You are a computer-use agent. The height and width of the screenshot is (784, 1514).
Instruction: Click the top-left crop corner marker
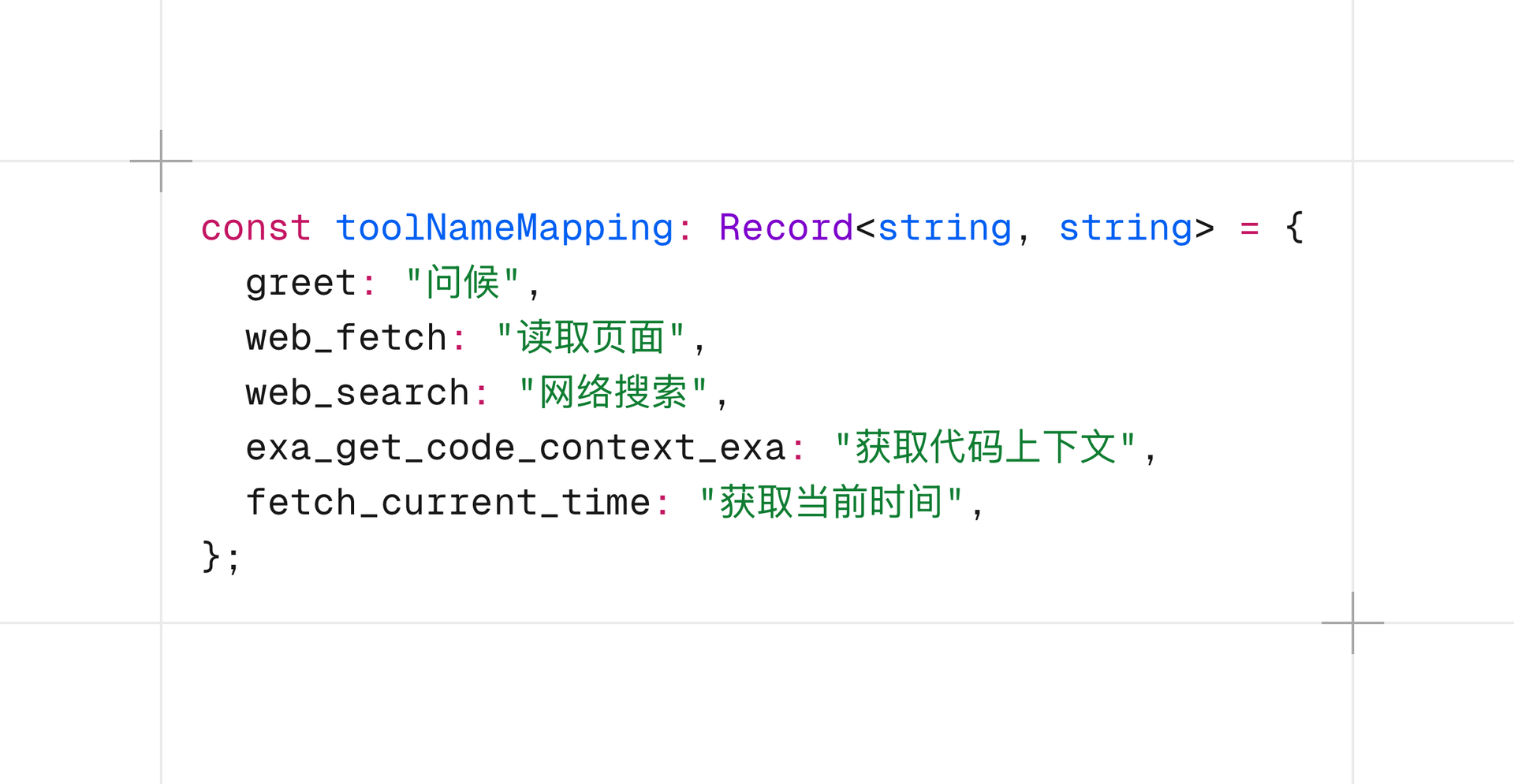(161, 160)
